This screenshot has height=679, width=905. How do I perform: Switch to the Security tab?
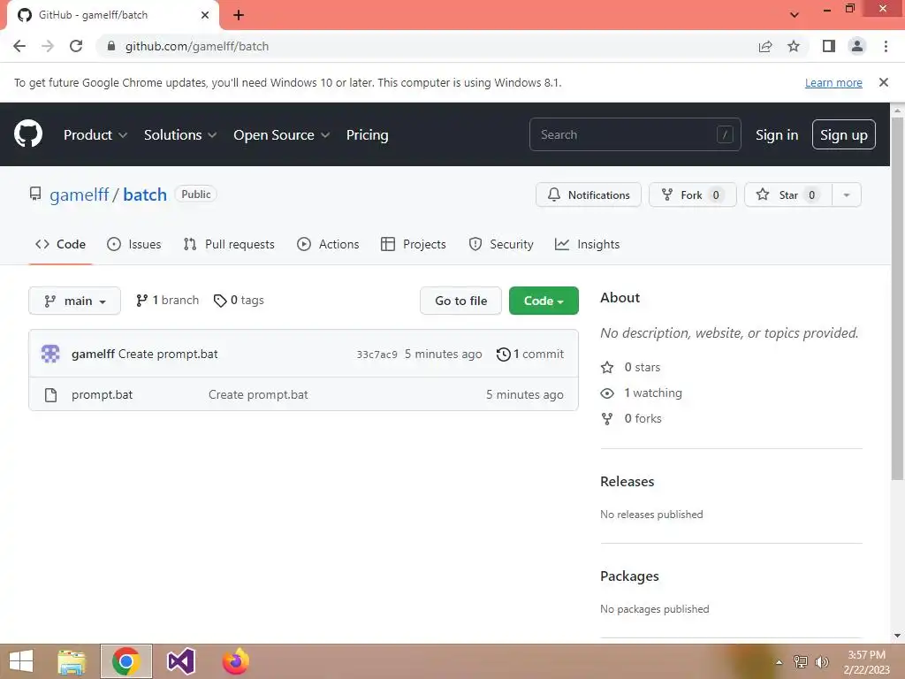click(x=501, y=244)
